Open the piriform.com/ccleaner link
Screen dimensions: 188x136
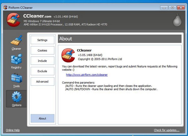[87, 75]
